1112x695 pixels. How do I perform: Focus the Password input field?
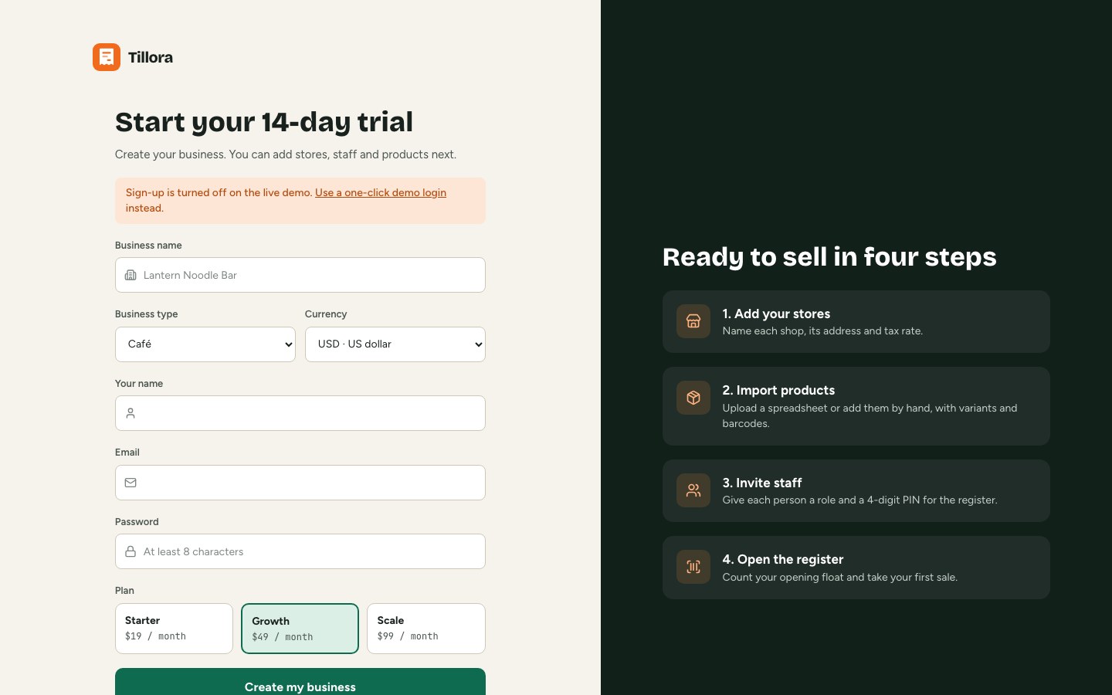(x=300, y=551)
